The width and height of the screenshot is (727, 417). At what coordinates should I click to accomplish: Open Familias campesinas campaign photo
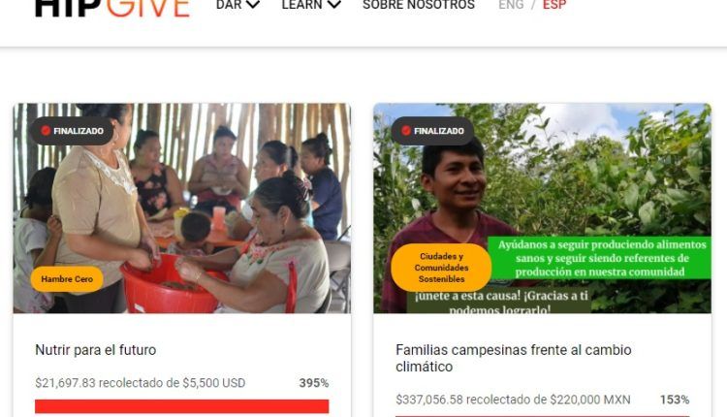pyautogui.click(x=543, y=208)
